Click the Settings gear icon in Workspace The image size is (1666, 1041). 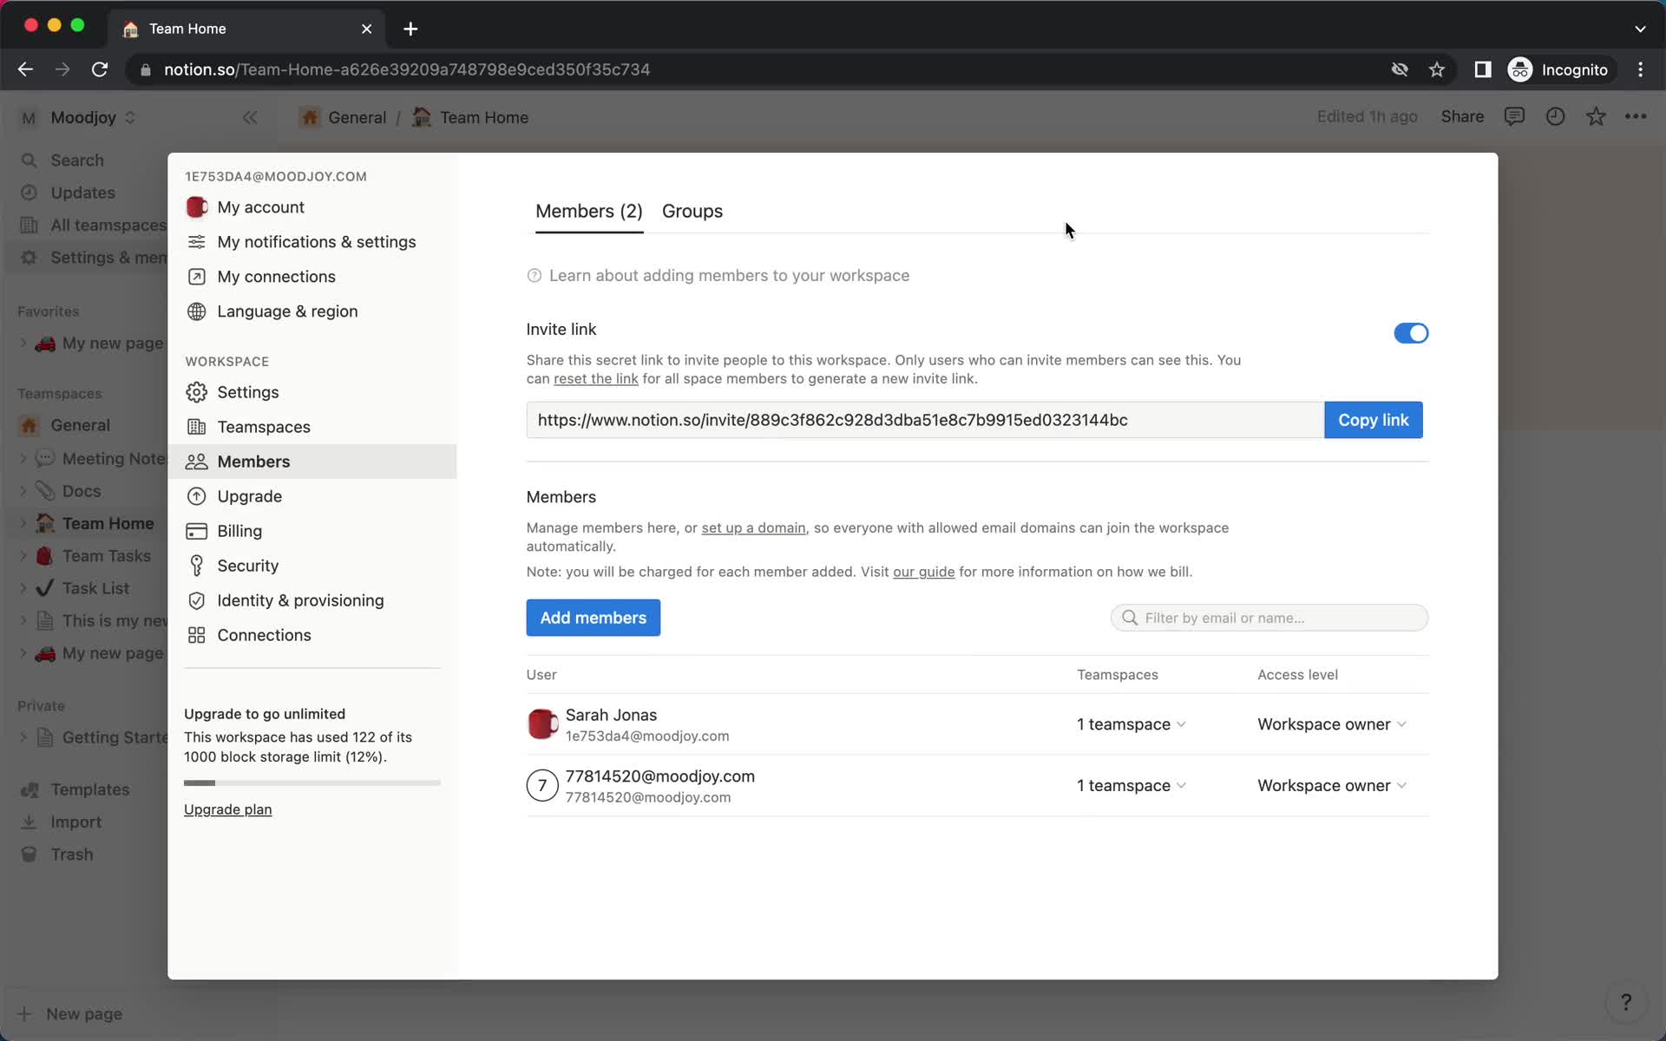click(197, 392)
